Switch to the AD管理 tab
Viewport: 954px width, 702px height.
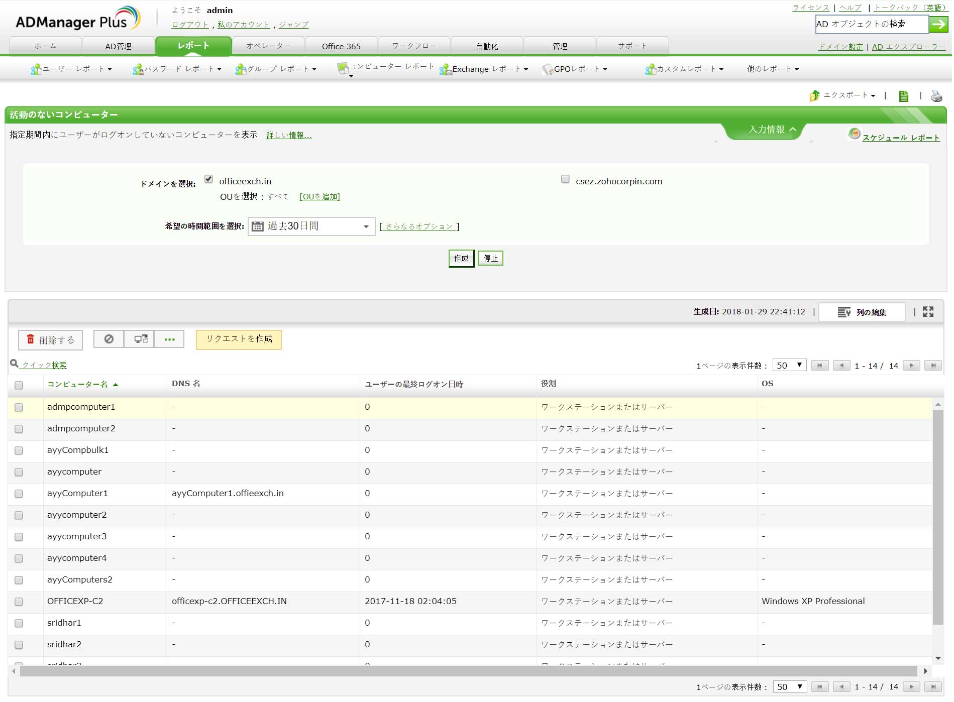click(x=119, y=47)
